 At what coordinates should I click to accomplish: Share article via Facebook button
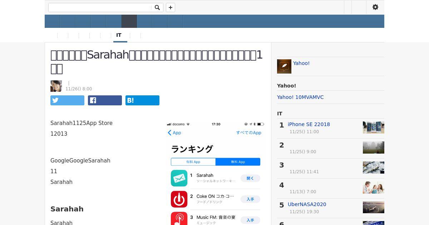click(x=105, y=100)
